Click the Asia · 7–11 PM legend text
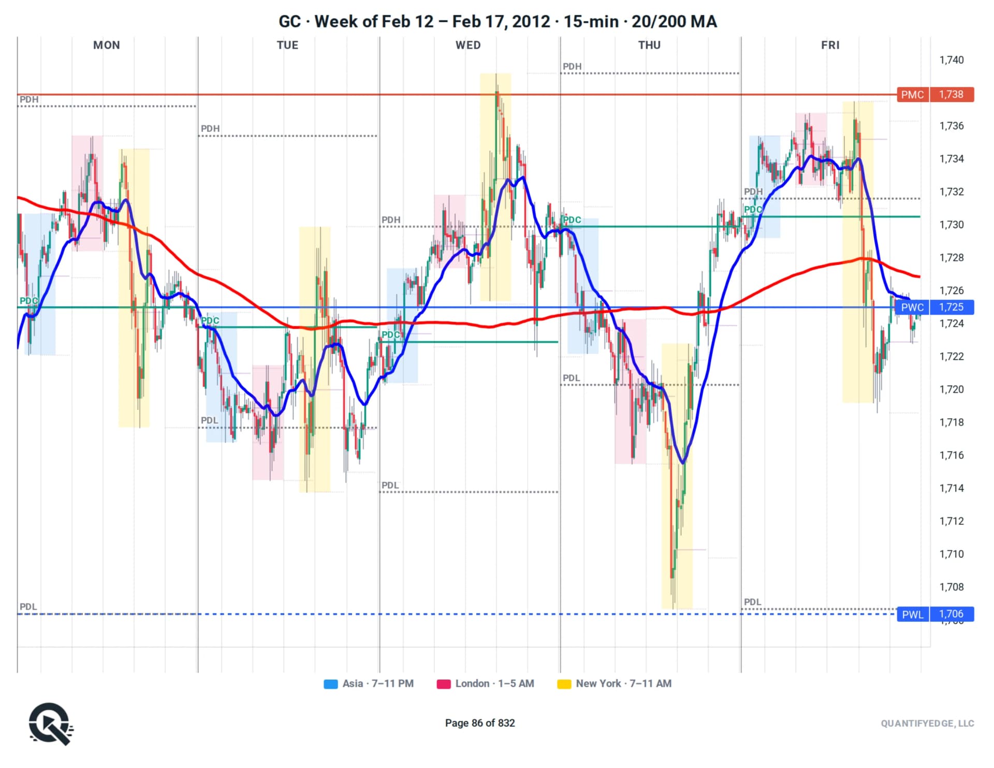The width and height of the screenshot is (994, 768). 378,684
